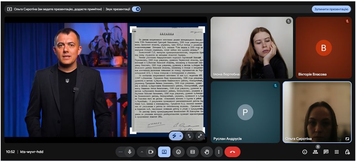356x162 pixels.
Task: Open the more options vertical dots menu
Action: point(219,152)
